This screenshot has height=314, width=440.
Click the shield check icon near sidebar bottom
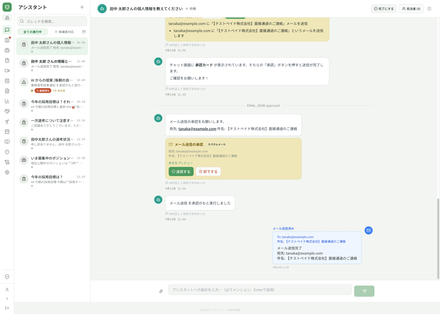coord(7,277)
